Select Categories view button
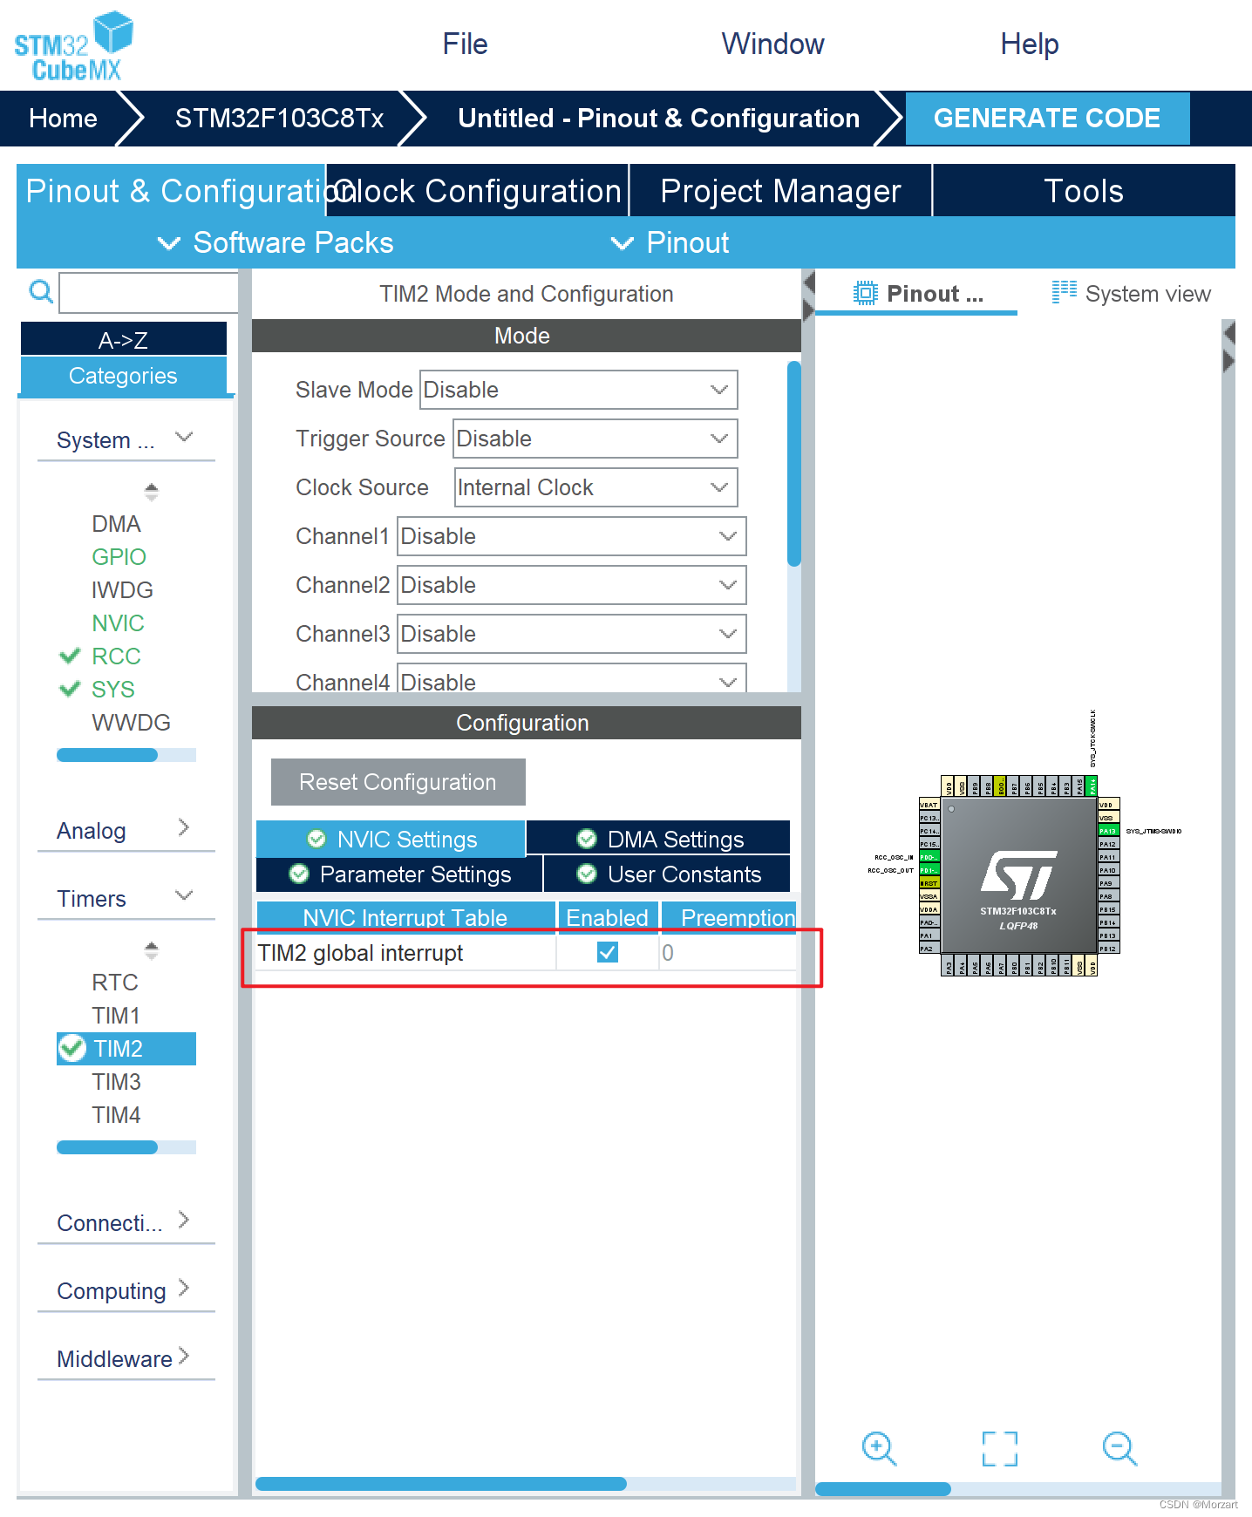 click(123, 376)
